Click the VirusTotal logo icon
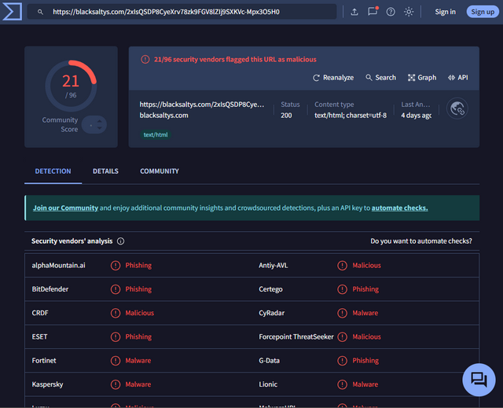 click(x=12, y=12)
